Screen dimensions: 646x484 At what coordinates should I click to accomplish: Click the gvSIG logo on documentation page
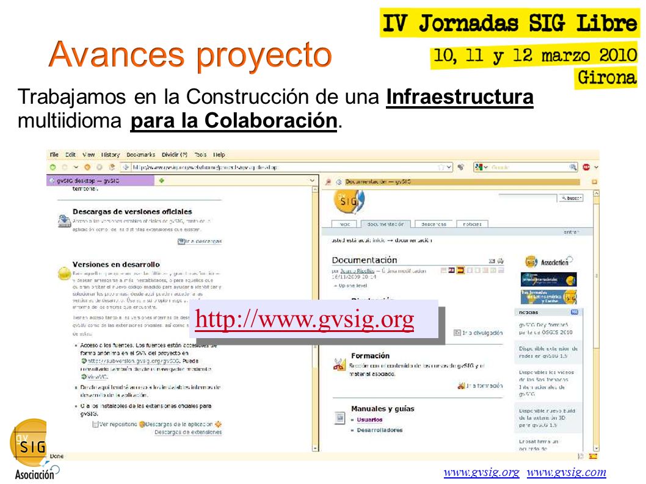[x=349, y=201]
